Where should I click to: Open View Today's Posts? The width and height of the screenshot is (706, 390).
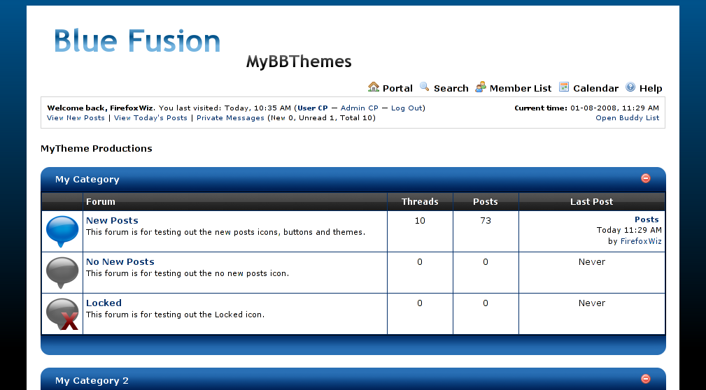tap(150, 118)
